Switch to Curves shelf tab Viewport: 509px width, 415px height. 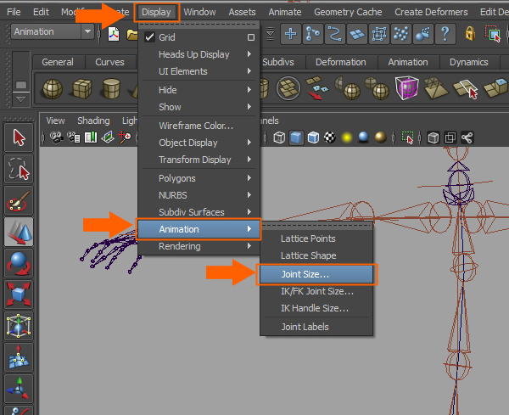pyautogui.click(x=109, y=62)
